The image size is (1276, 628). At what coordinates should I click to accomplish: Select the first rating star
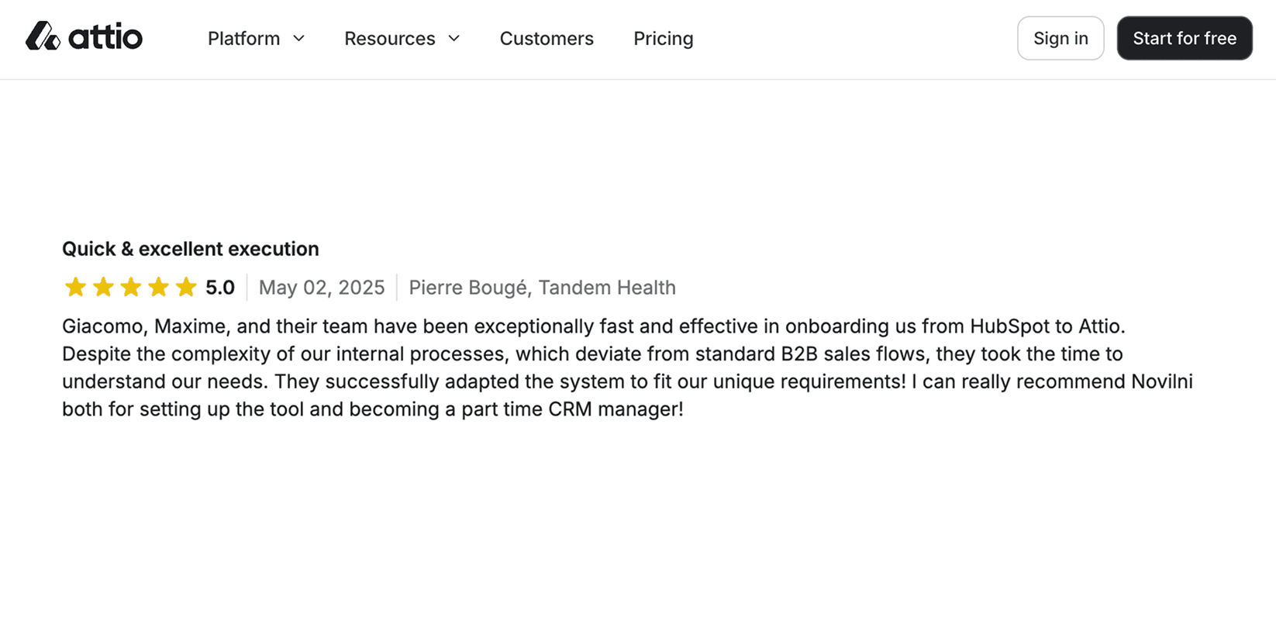pos(75,287)
